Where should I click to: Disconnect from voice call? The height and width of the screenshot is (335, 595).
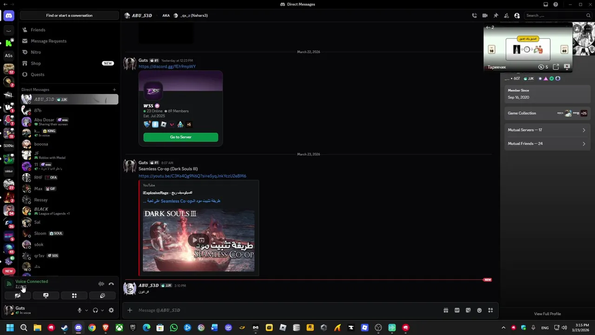(111, 284)
